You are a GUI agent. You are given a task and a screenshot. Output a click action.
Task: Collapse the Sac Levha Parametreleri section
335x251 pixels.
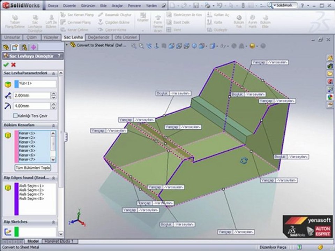pyautogui.click(x=53, y=73)
